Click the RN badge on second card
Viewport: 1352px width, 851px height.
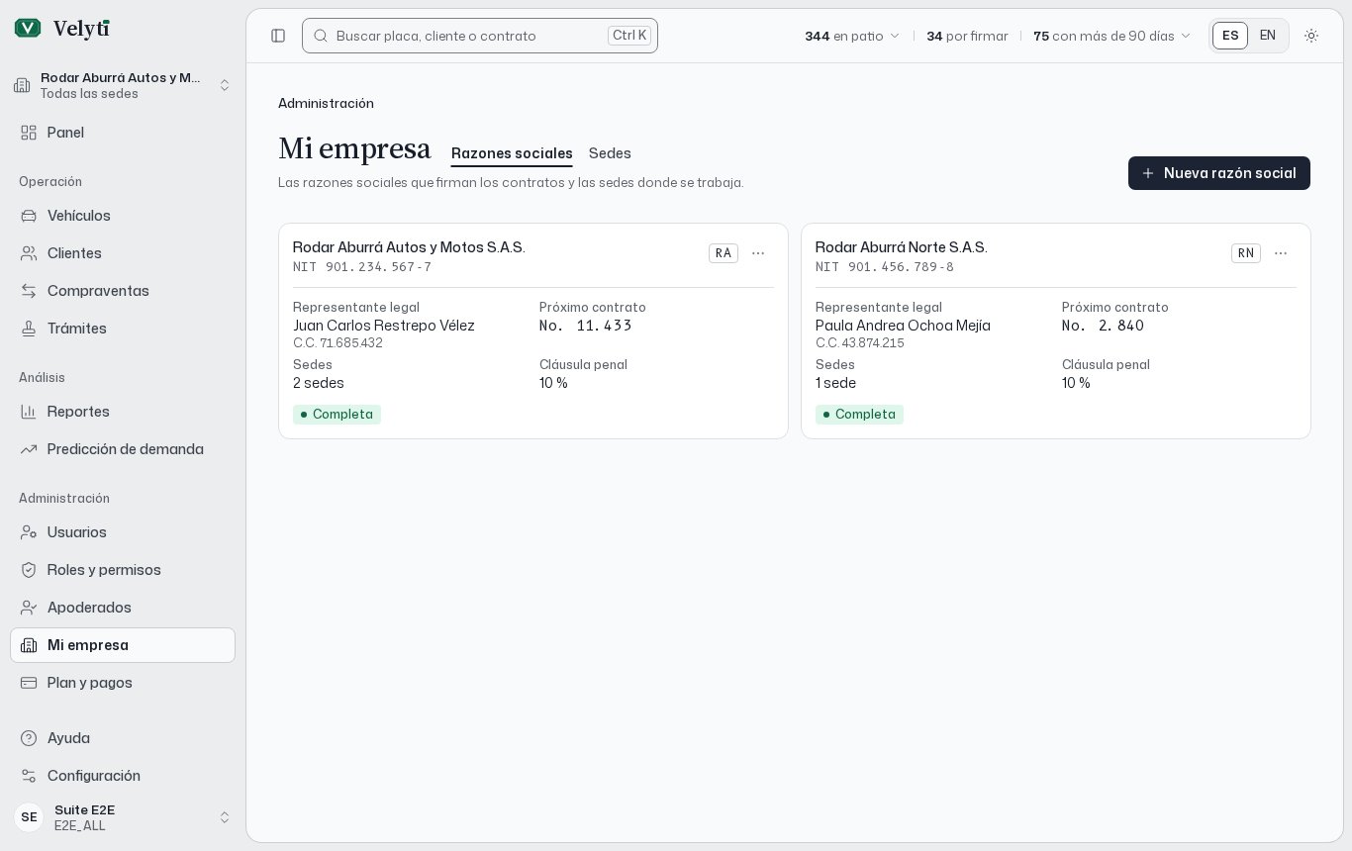1246,253
